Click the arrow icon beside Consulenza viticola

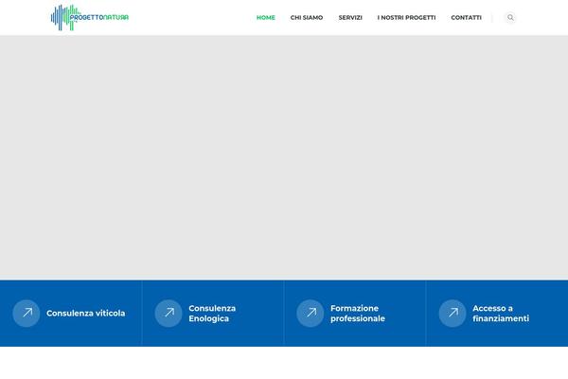[27, 313]
